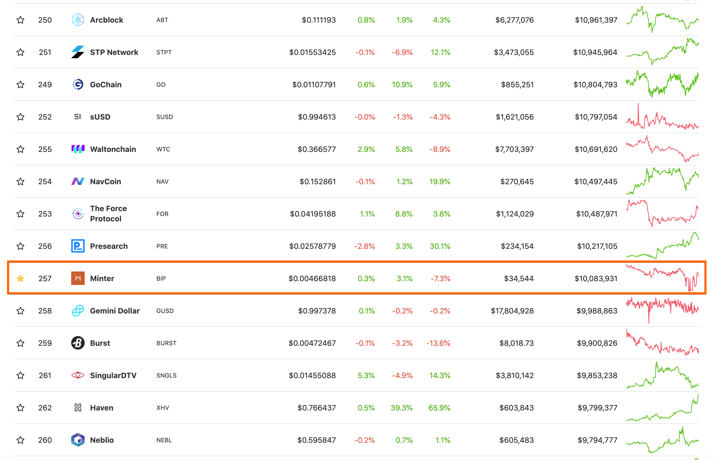Image resolution: width=720 pixels, height=460 pixels.
Task: Favorite SingularDTV with its star
Action: point(20,375)
